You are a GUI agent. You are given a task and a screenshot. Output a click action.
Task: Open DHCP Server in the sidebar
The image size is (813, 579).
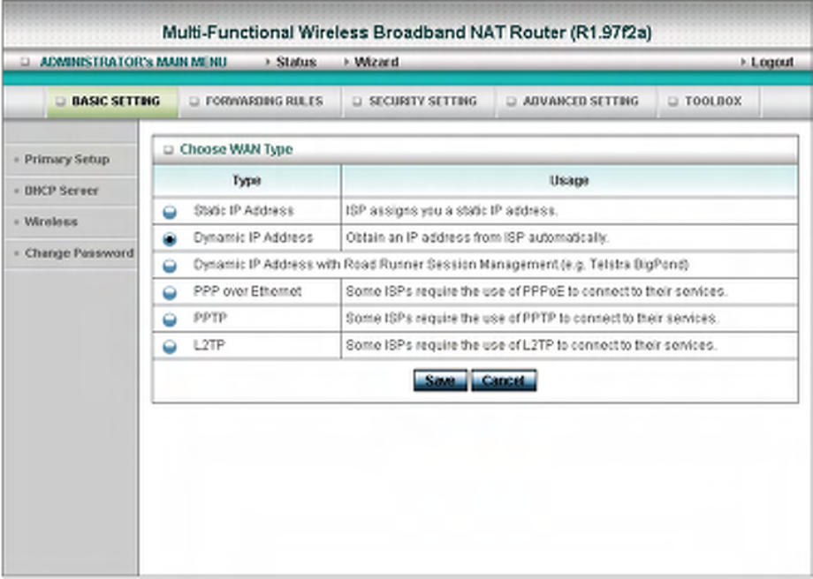pos(61,191)
